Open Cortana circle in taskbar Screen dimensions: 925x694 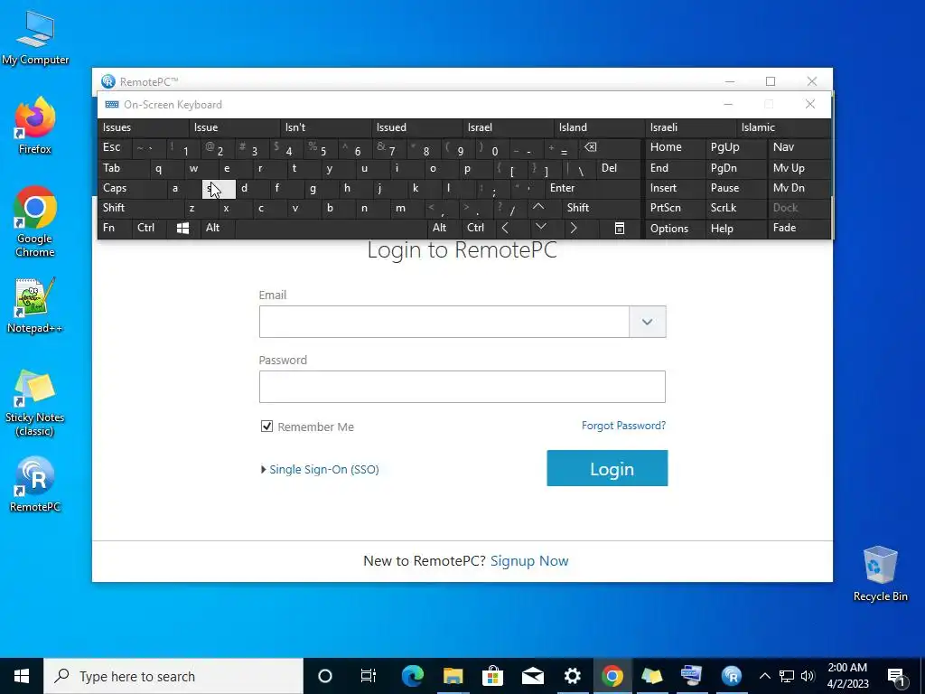coord(325,676)
